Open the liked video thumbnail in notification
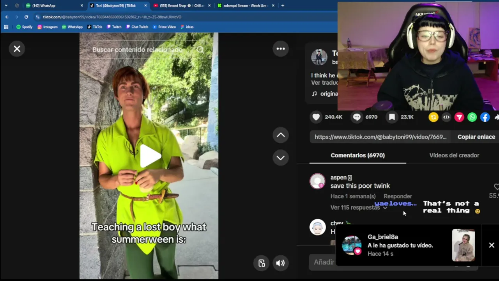Image resolution: width=499 pixels, height=281 pixels. 464,245
